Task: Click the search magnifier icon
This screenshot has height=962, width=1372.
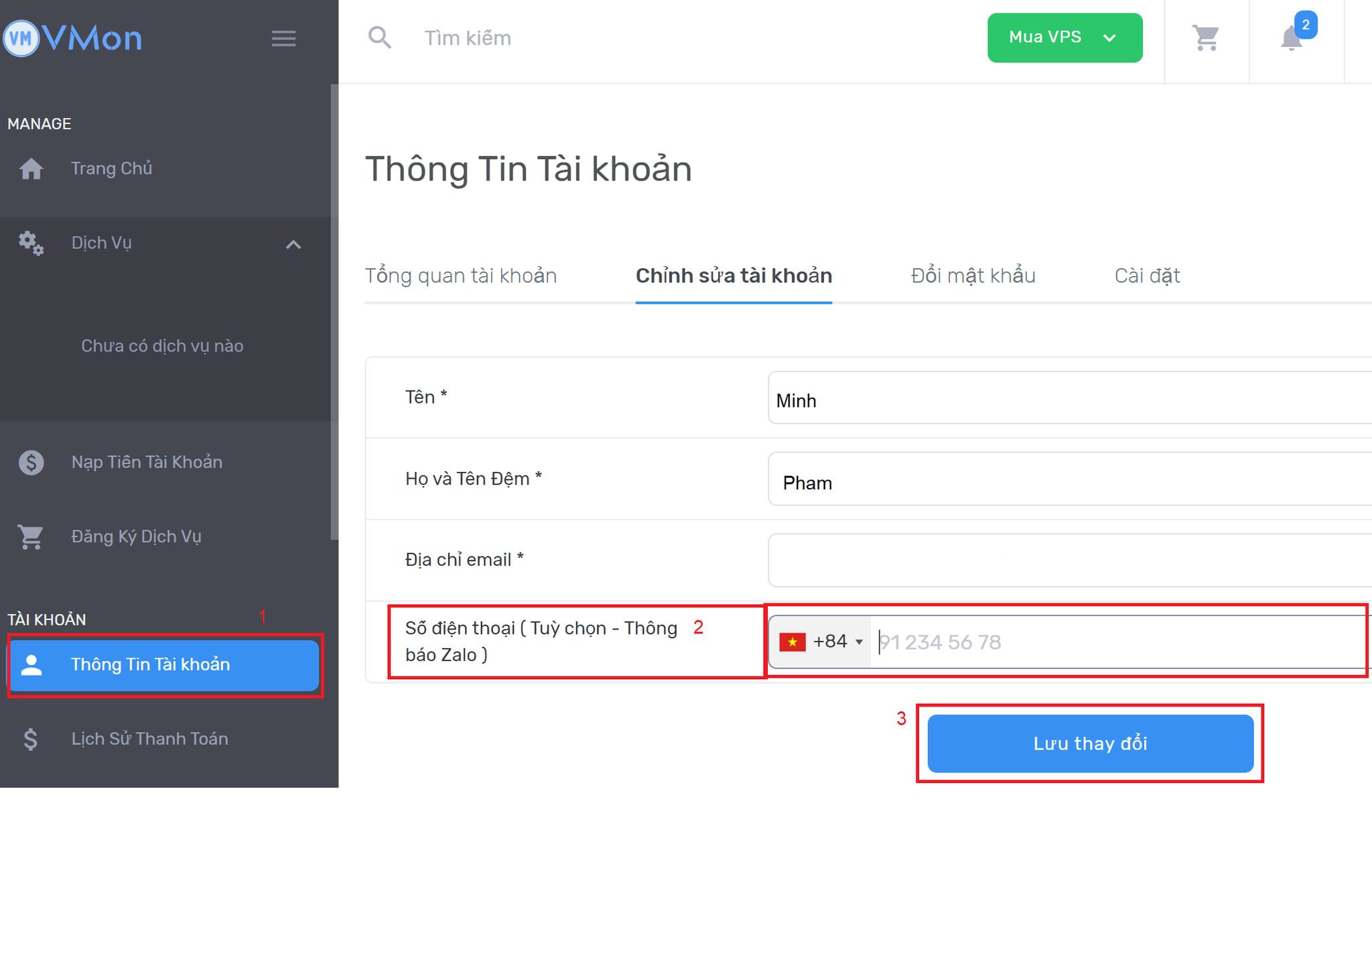Action: 380,38
